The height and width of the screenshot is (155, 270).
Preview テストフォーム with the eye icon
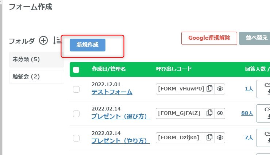[220, 89]
